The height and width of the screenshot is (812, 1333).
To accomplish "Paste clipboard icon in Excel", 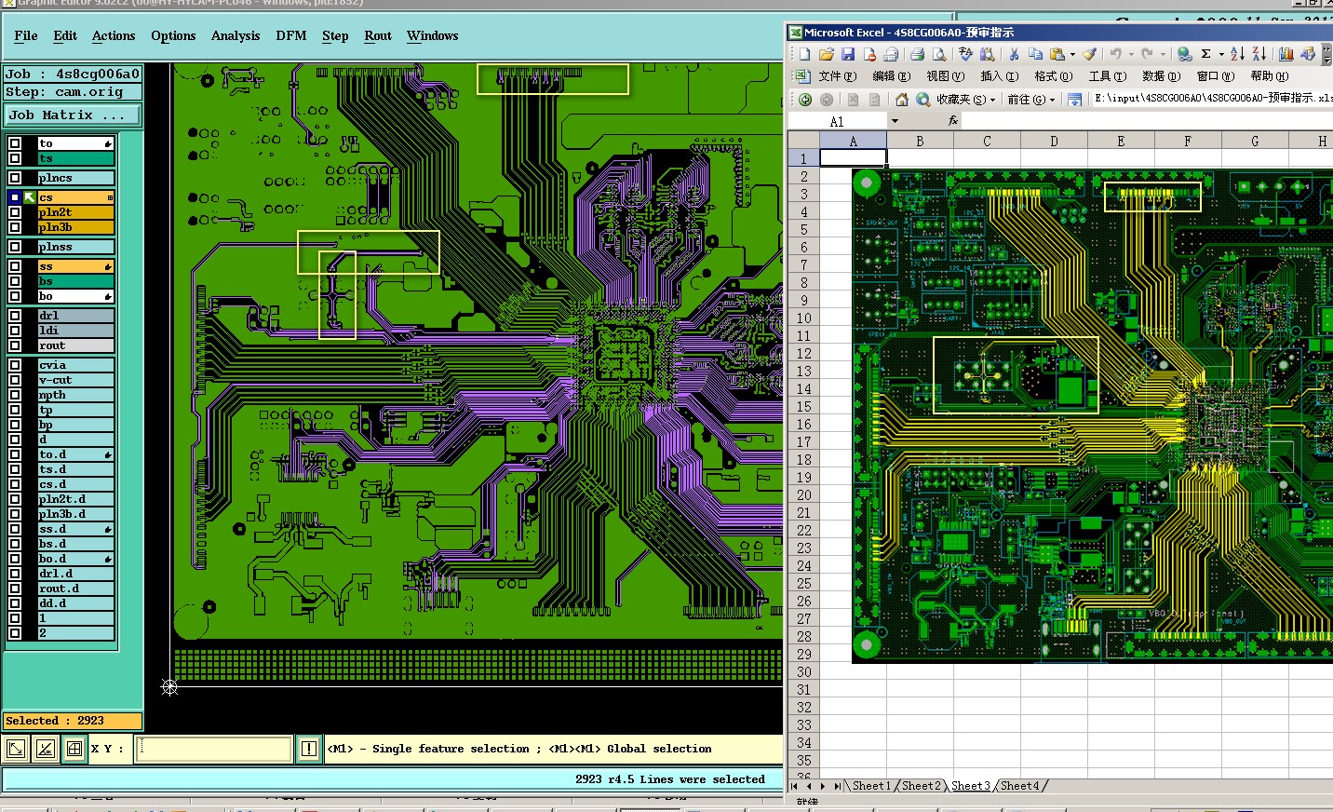I will [x=1057, y=55].
